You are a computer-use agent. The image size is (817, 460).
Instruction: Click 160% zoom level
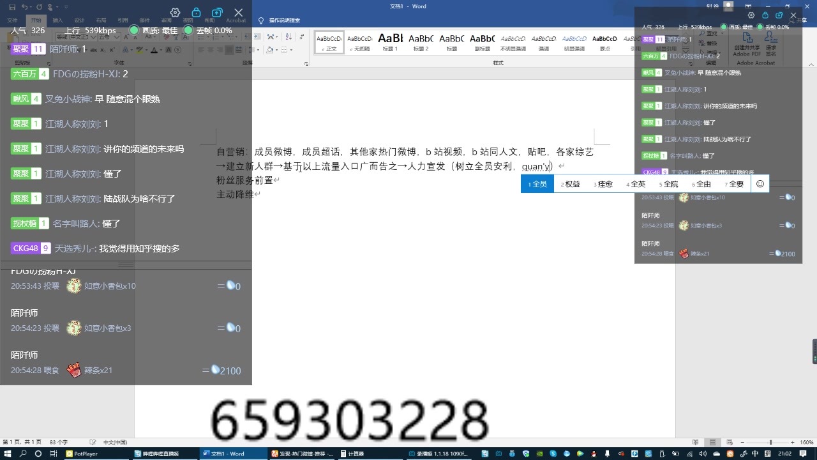pyautogui.click(x=807, y=442)
